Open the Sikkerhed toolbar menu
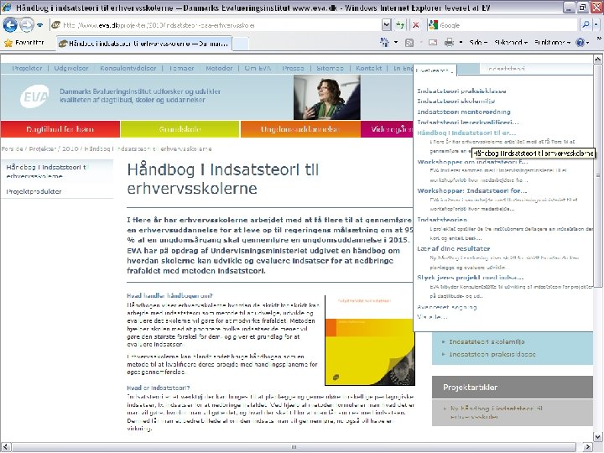The width and height of the screenshot is (604, 453). (511, 43)
